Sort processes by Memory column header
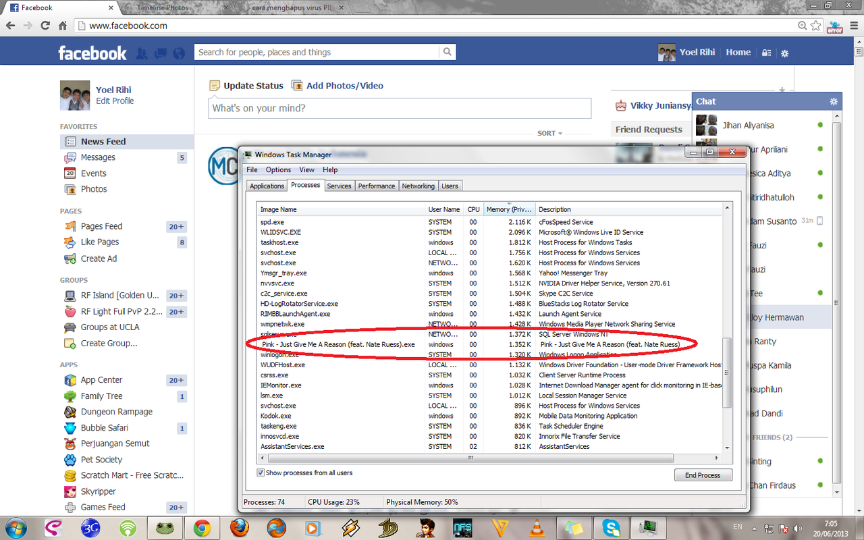 510,209
